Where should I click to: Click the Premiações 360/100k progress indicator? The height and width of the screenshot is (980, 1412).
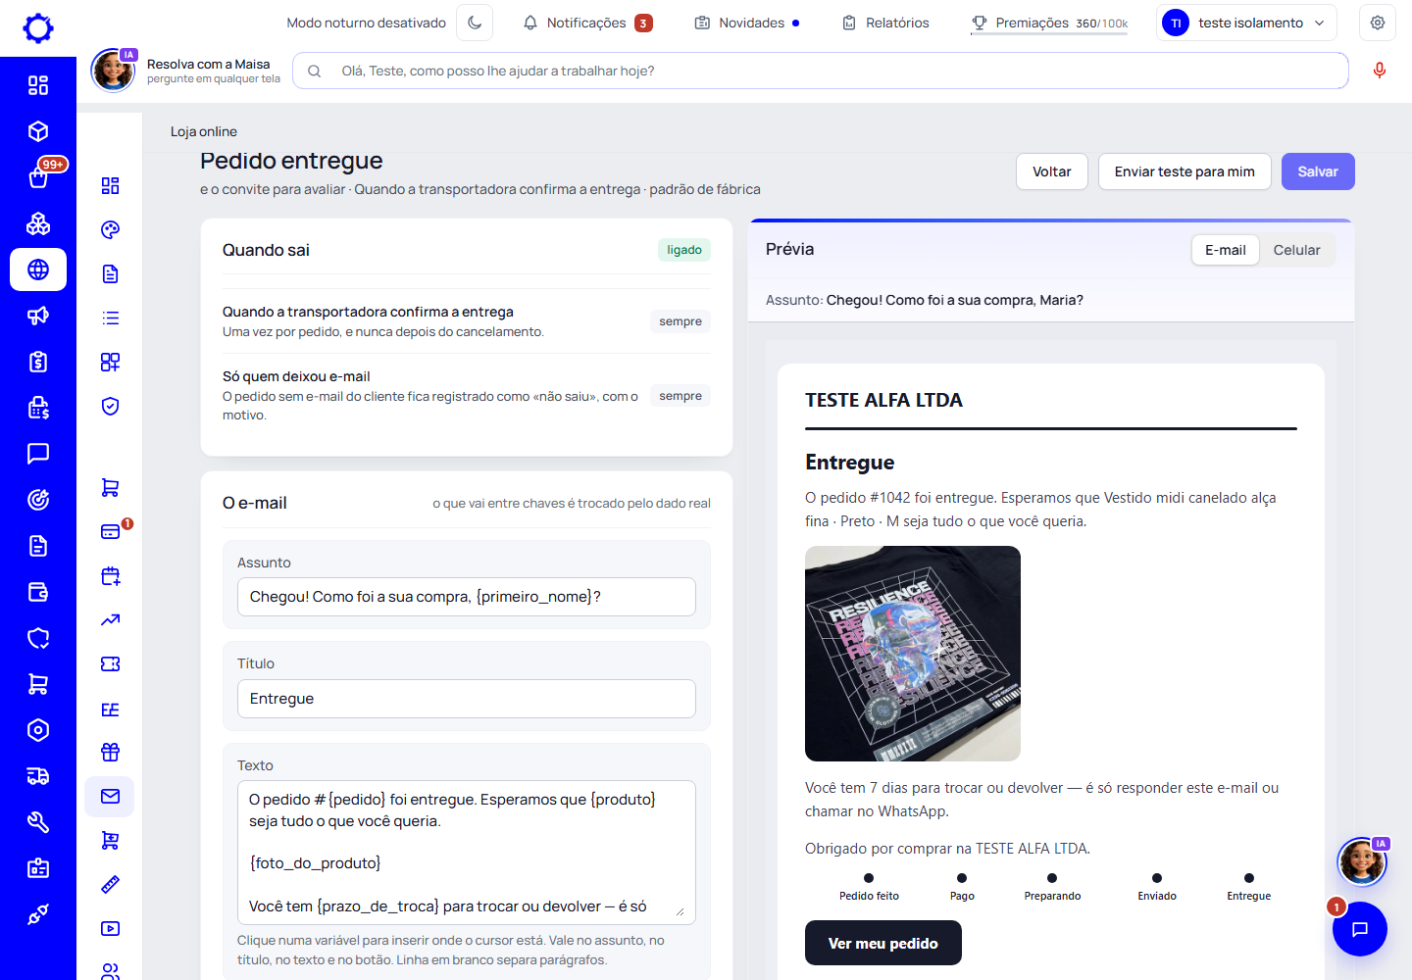(x=1049, y=23)
